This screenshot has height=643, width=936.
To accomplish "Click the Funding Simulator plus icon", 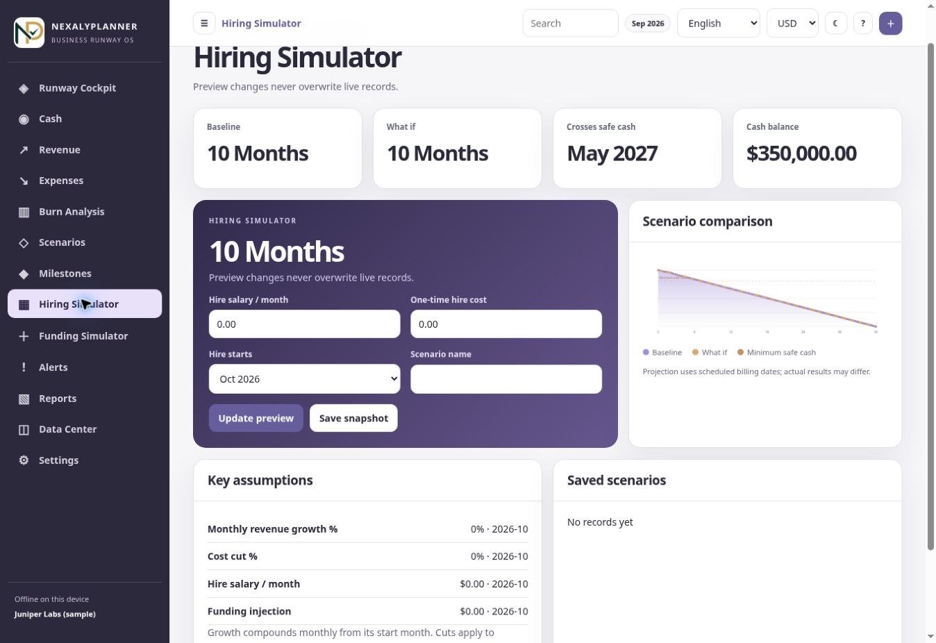I will pos(24,336).
